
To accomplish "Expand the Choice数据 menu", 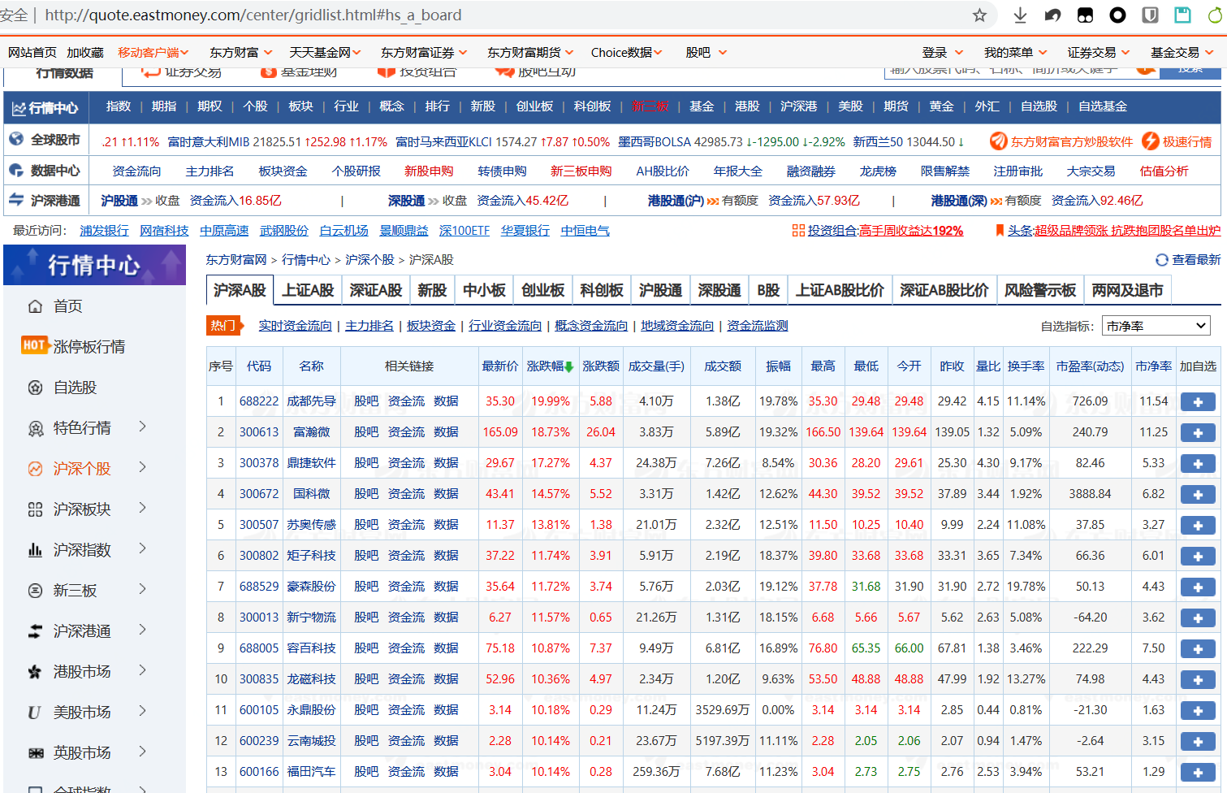I will pyautogui.click(x=627, y=53).
